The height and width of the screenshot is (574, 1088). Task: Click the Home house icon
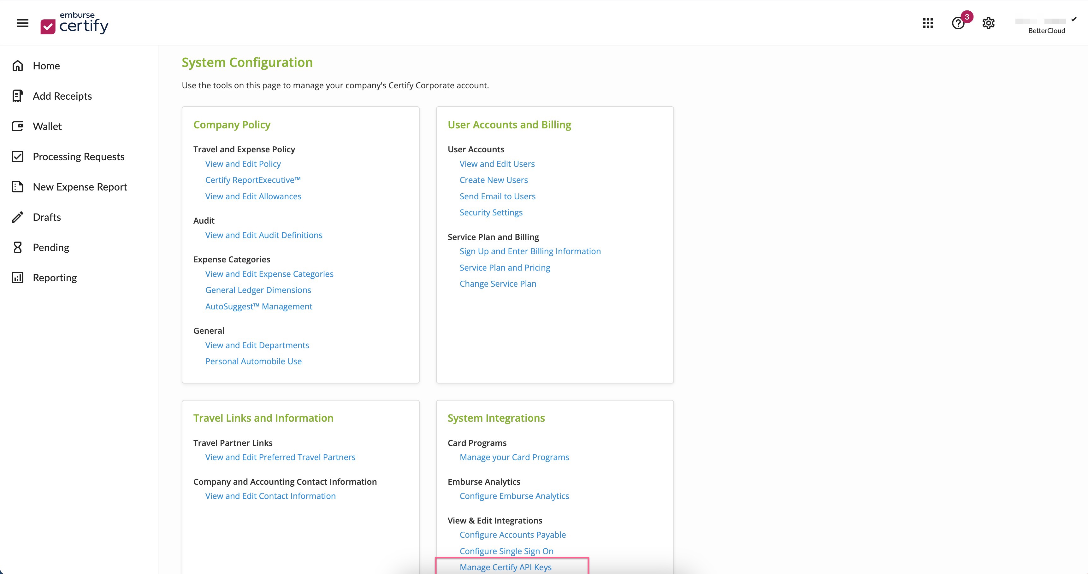coord(18,66)
